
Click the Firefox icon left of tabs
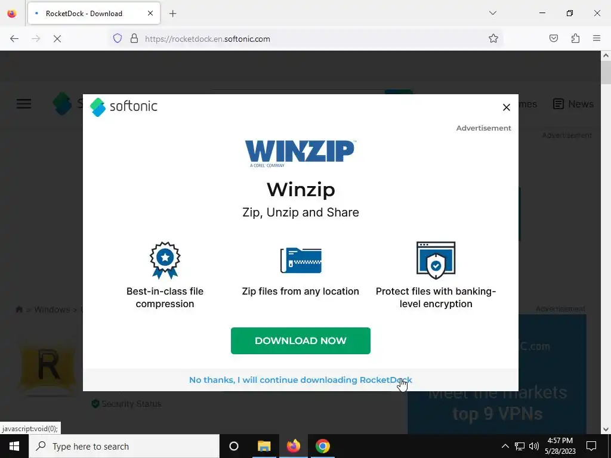pos(12,13)
